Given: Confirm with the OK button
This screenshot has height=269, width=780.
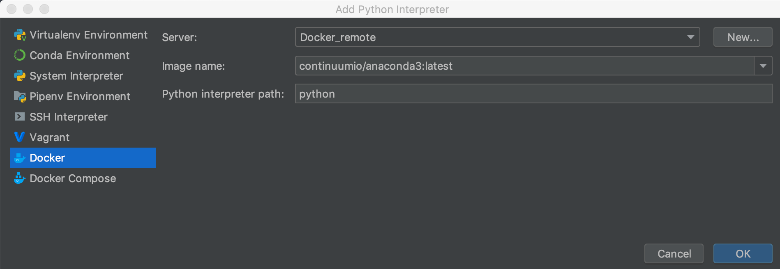Looking at the screenshot, I should (x=743, y=254).
